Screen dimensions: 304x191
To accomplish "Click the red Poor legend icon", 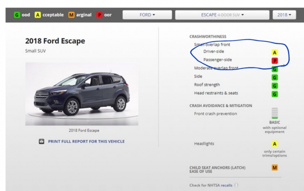I will click(x=99, y=15).
